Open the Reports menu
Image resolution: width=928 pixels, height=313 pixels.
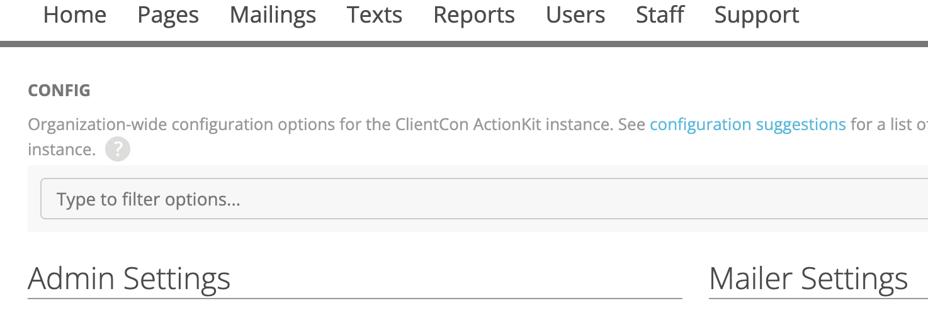coord(474,16)
